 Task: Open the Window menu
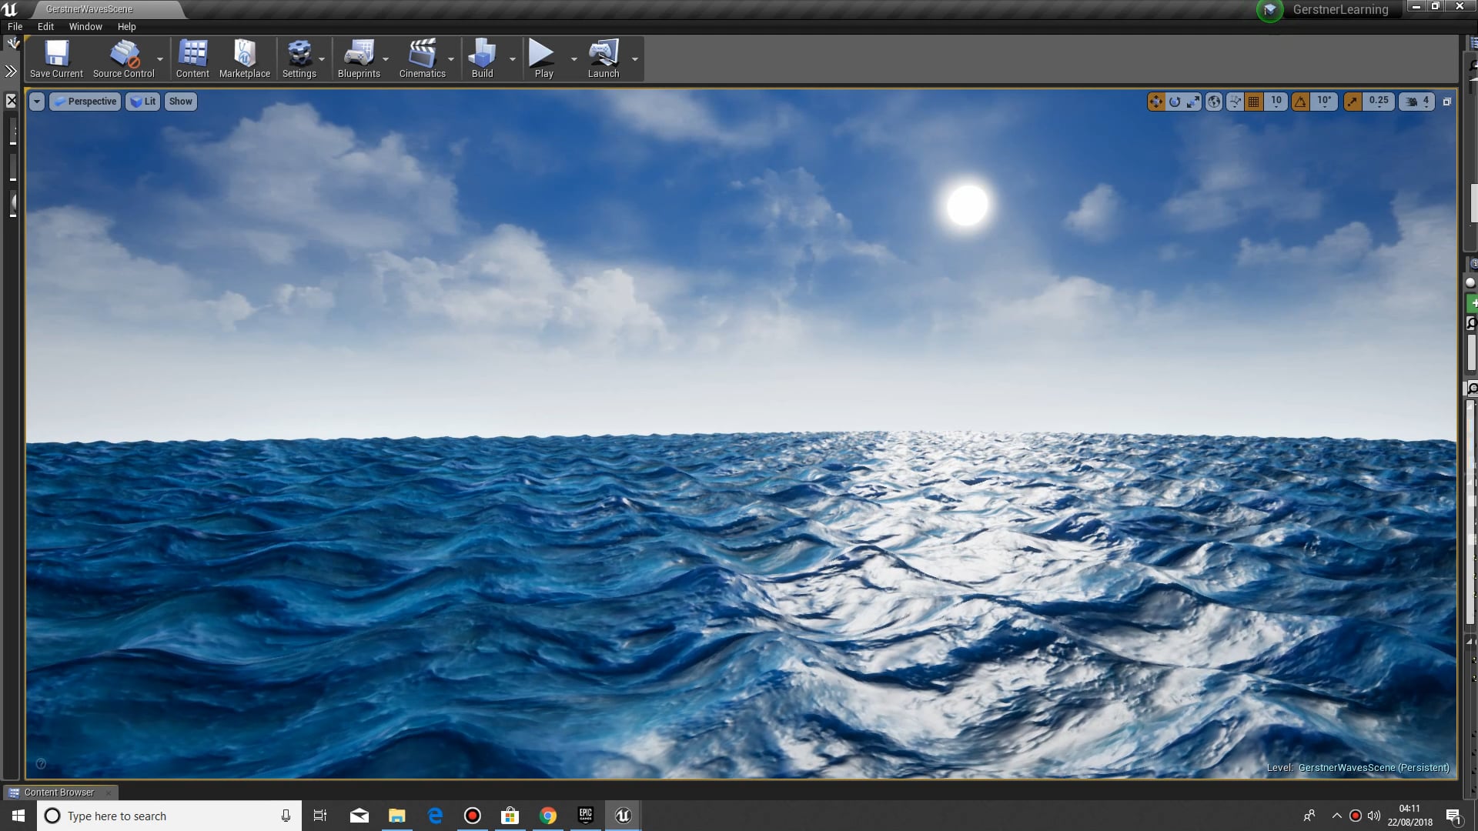click(85, 26)
